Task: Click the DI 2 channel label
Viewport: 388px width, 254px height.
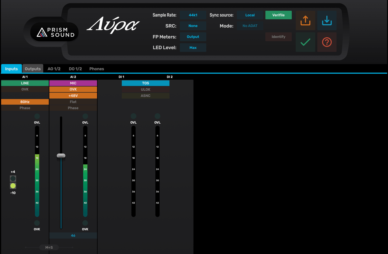Action: pyautogui.click(x=170, y=77)
